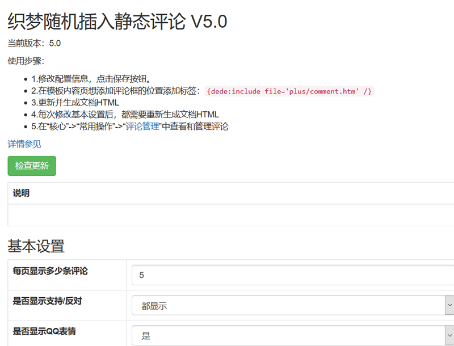Click step 4 text about 重新生成文档HTML

125,115
